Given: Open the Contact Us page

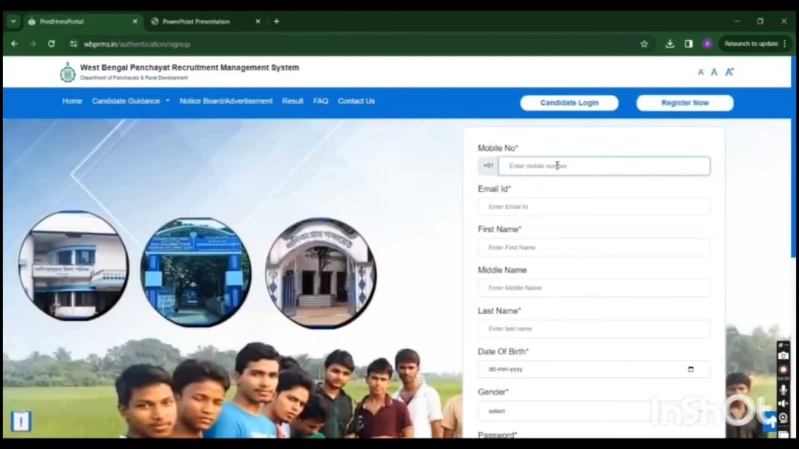Looking at the screenshot, I should tap(356, 101).
